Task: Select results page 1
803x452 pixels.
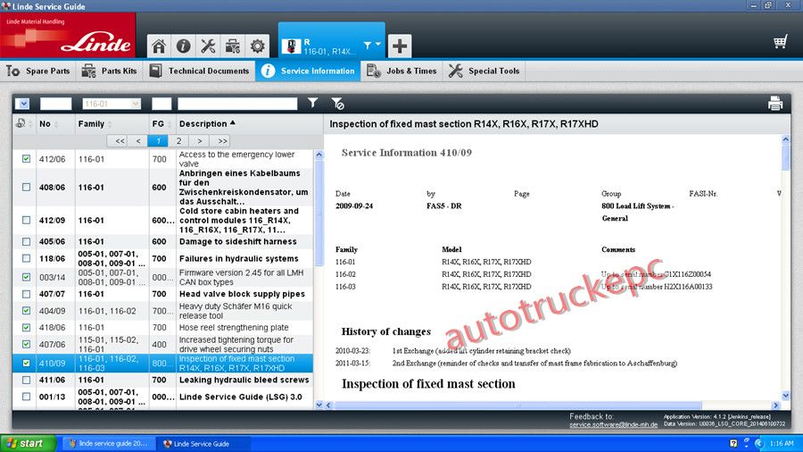Action: (158, 141)
